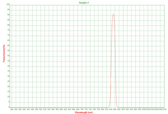168x114 pixels.
Task: Click the 600 wavelength tick label
Action: [x=61, y=110]
